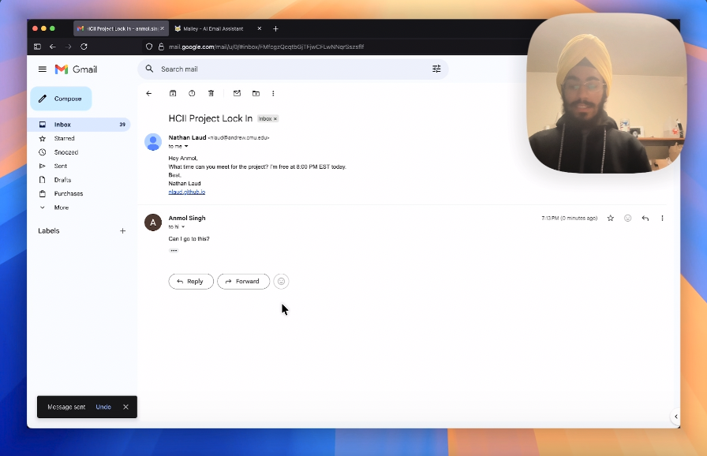
Task: Click the Search mail field
Action: click(292, 69)
